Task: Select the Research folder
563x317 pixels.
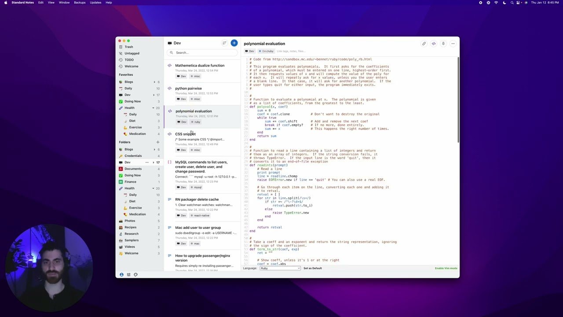Action: (139, 234)
